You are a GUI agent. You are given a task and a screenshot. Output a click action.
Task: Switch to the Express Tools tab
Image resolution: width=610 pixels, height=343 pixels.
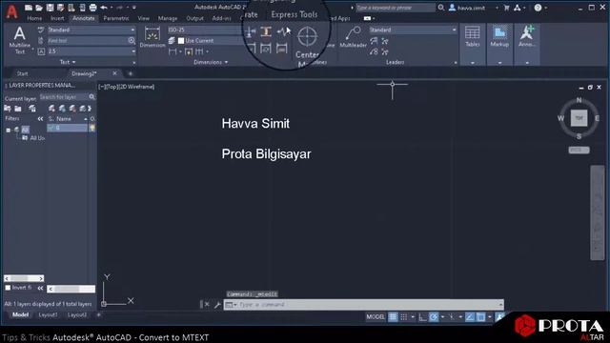[295, 14]
